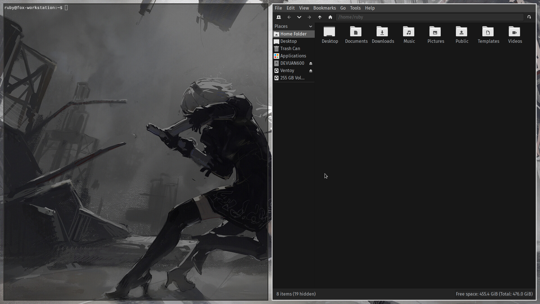Eject the DEVUAN600 volume
540x304 pixels.
[x=311, y=63]
